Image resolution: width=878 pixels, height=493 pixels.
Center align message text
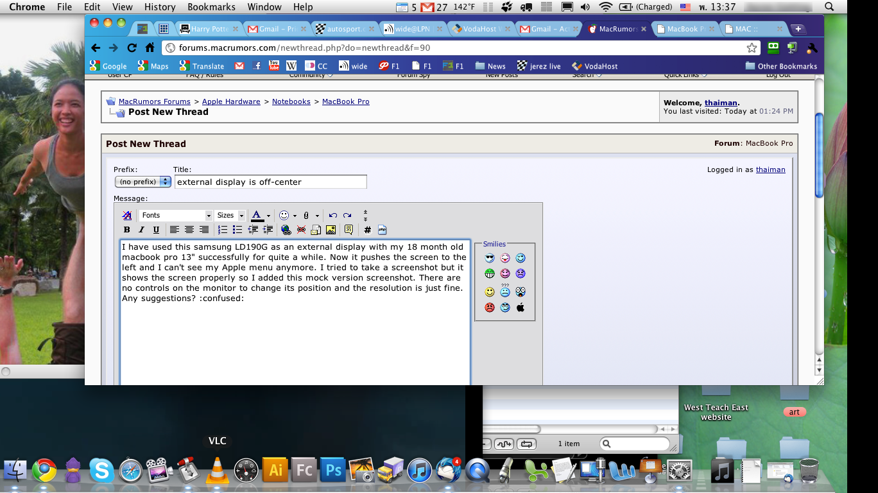click(189, 230)
